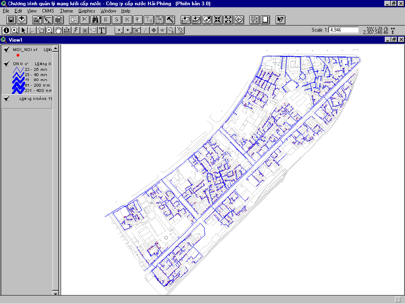Activate the Zoom In magnifier tool

pos(15,30)
